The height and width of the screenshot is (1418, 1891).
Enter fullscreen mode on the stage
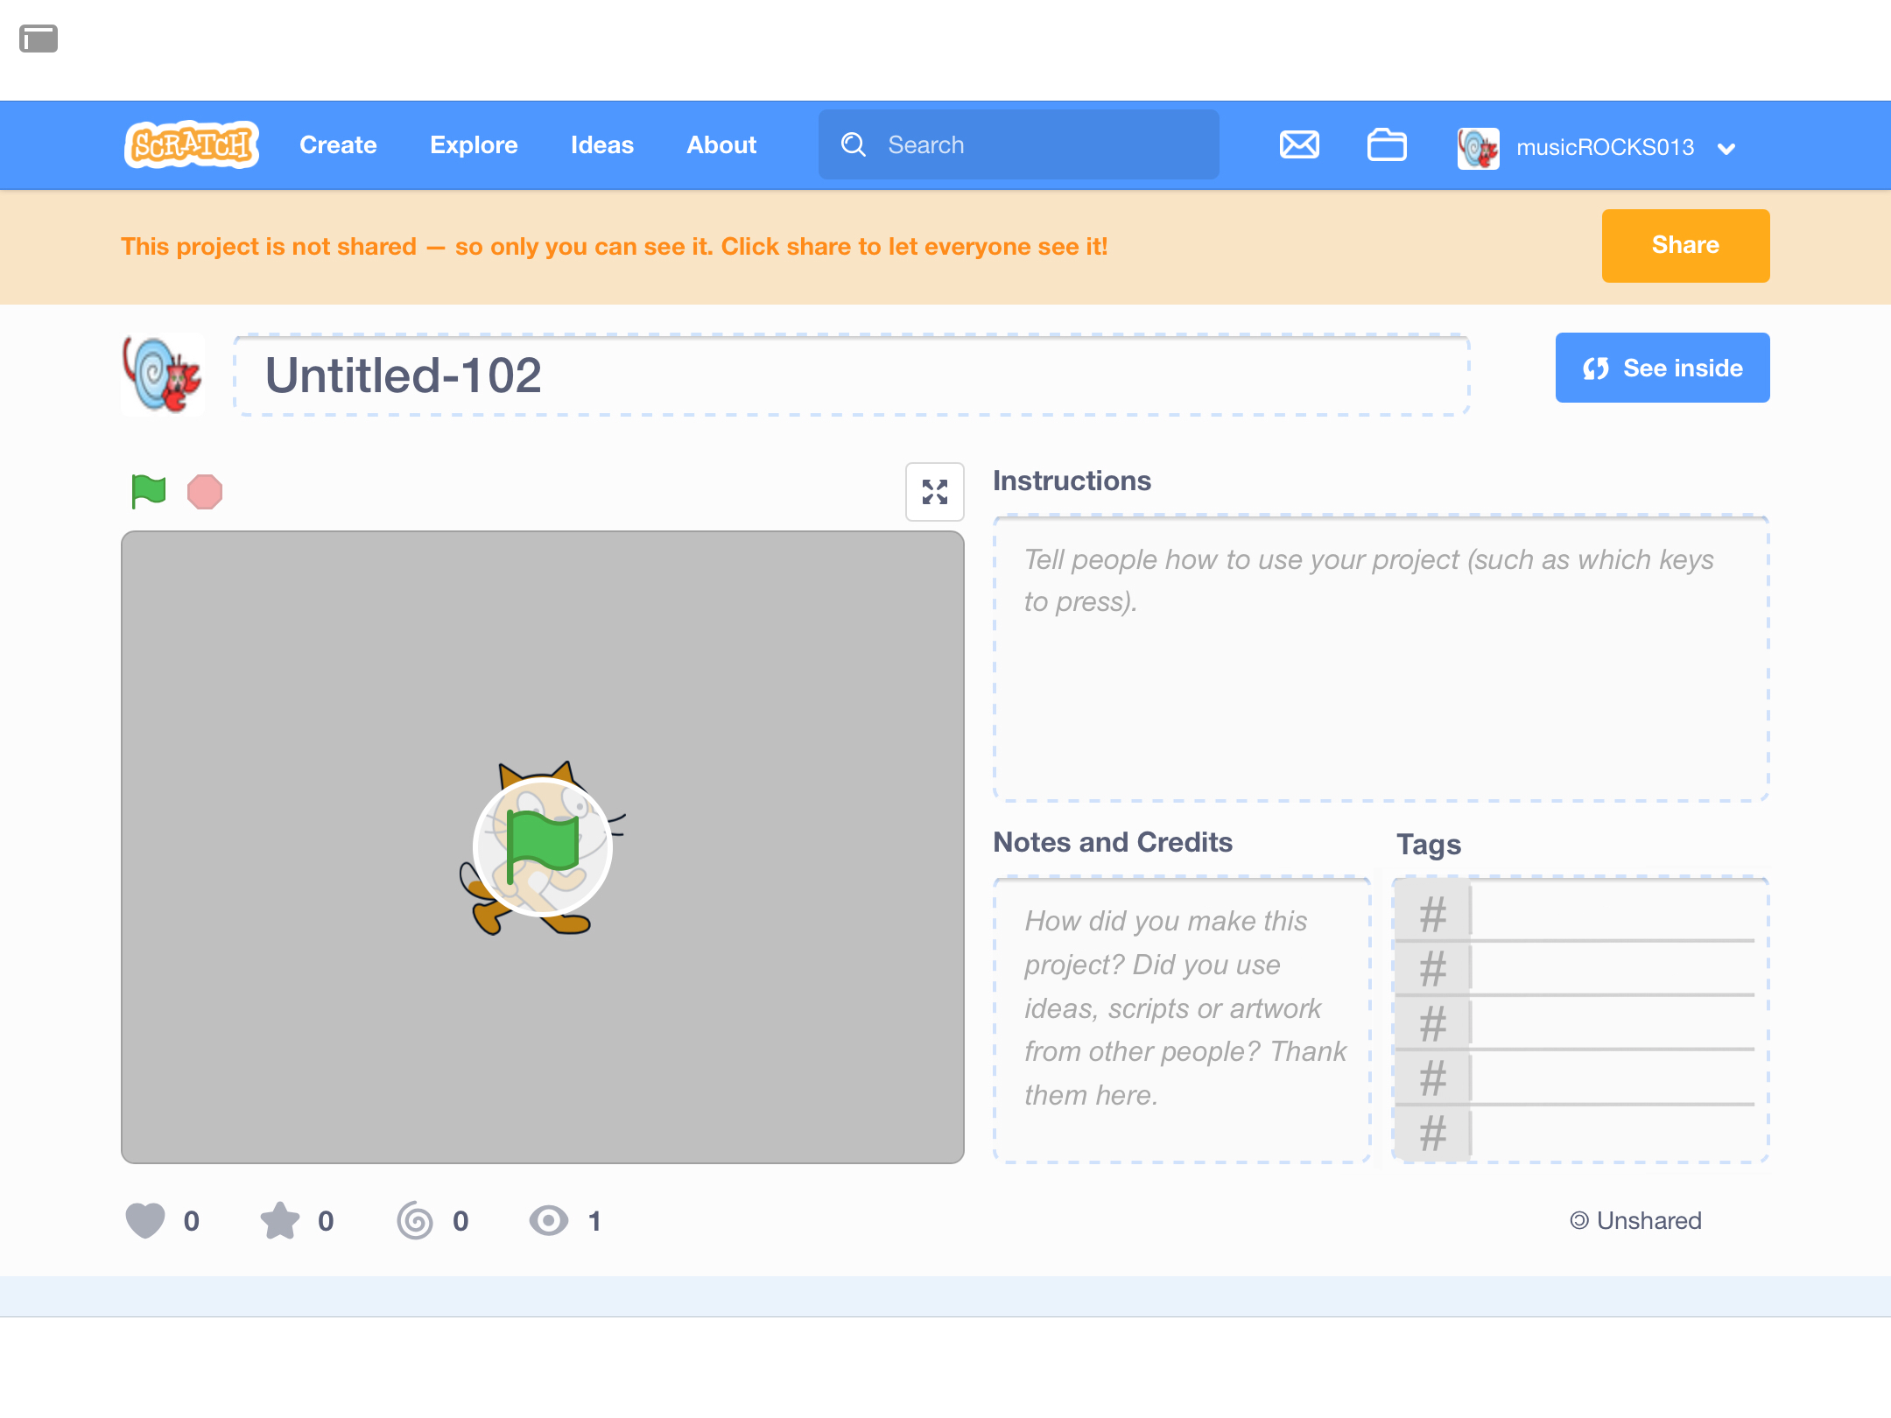[934, 492]
